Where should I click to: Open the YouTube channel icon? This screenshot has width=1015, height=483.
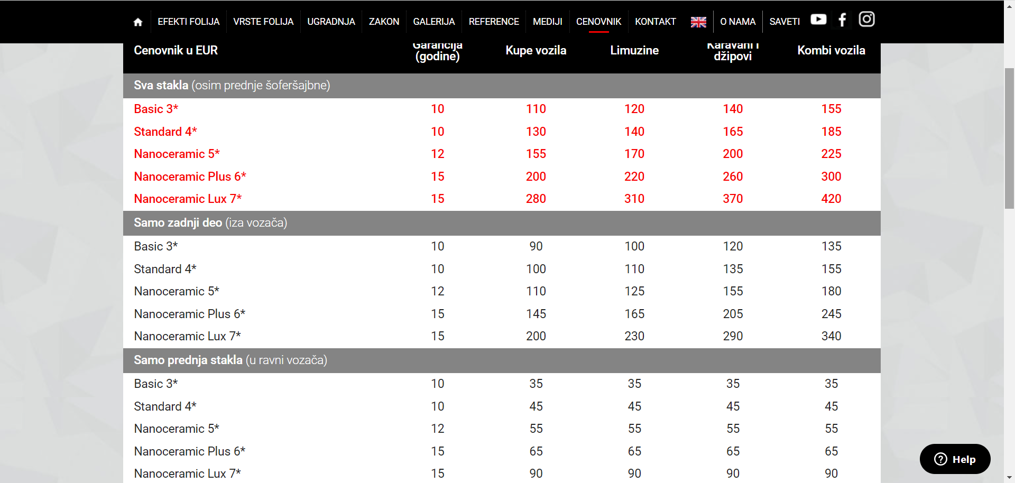tap(818, 19)
